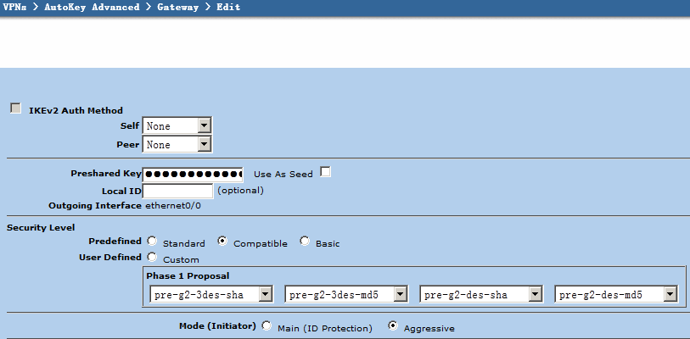Click AutoKey Advanced in breadcrumb
This screenshot has width=690, height=339.
[x=92, y=7]
